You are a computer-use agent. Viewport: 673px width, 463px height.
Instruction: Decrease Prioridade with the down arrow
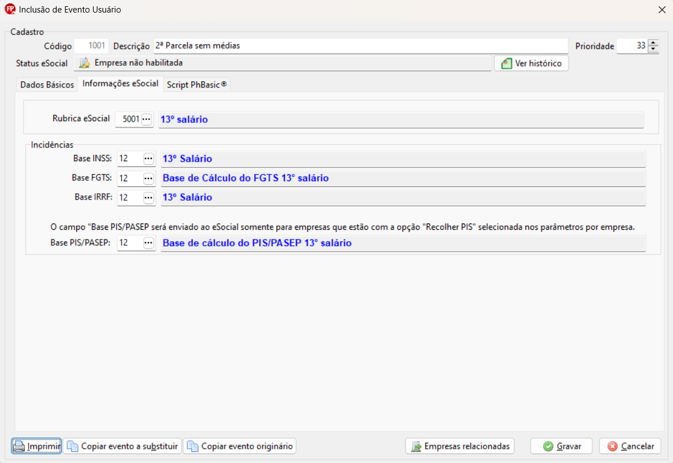tap(654, 49)
